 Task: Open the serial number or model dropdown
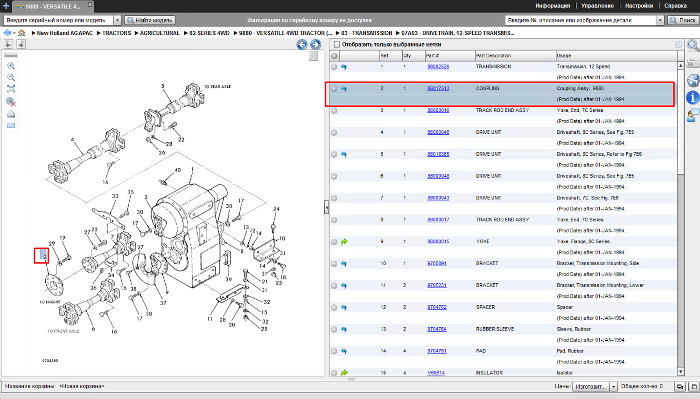coord(118,21)
